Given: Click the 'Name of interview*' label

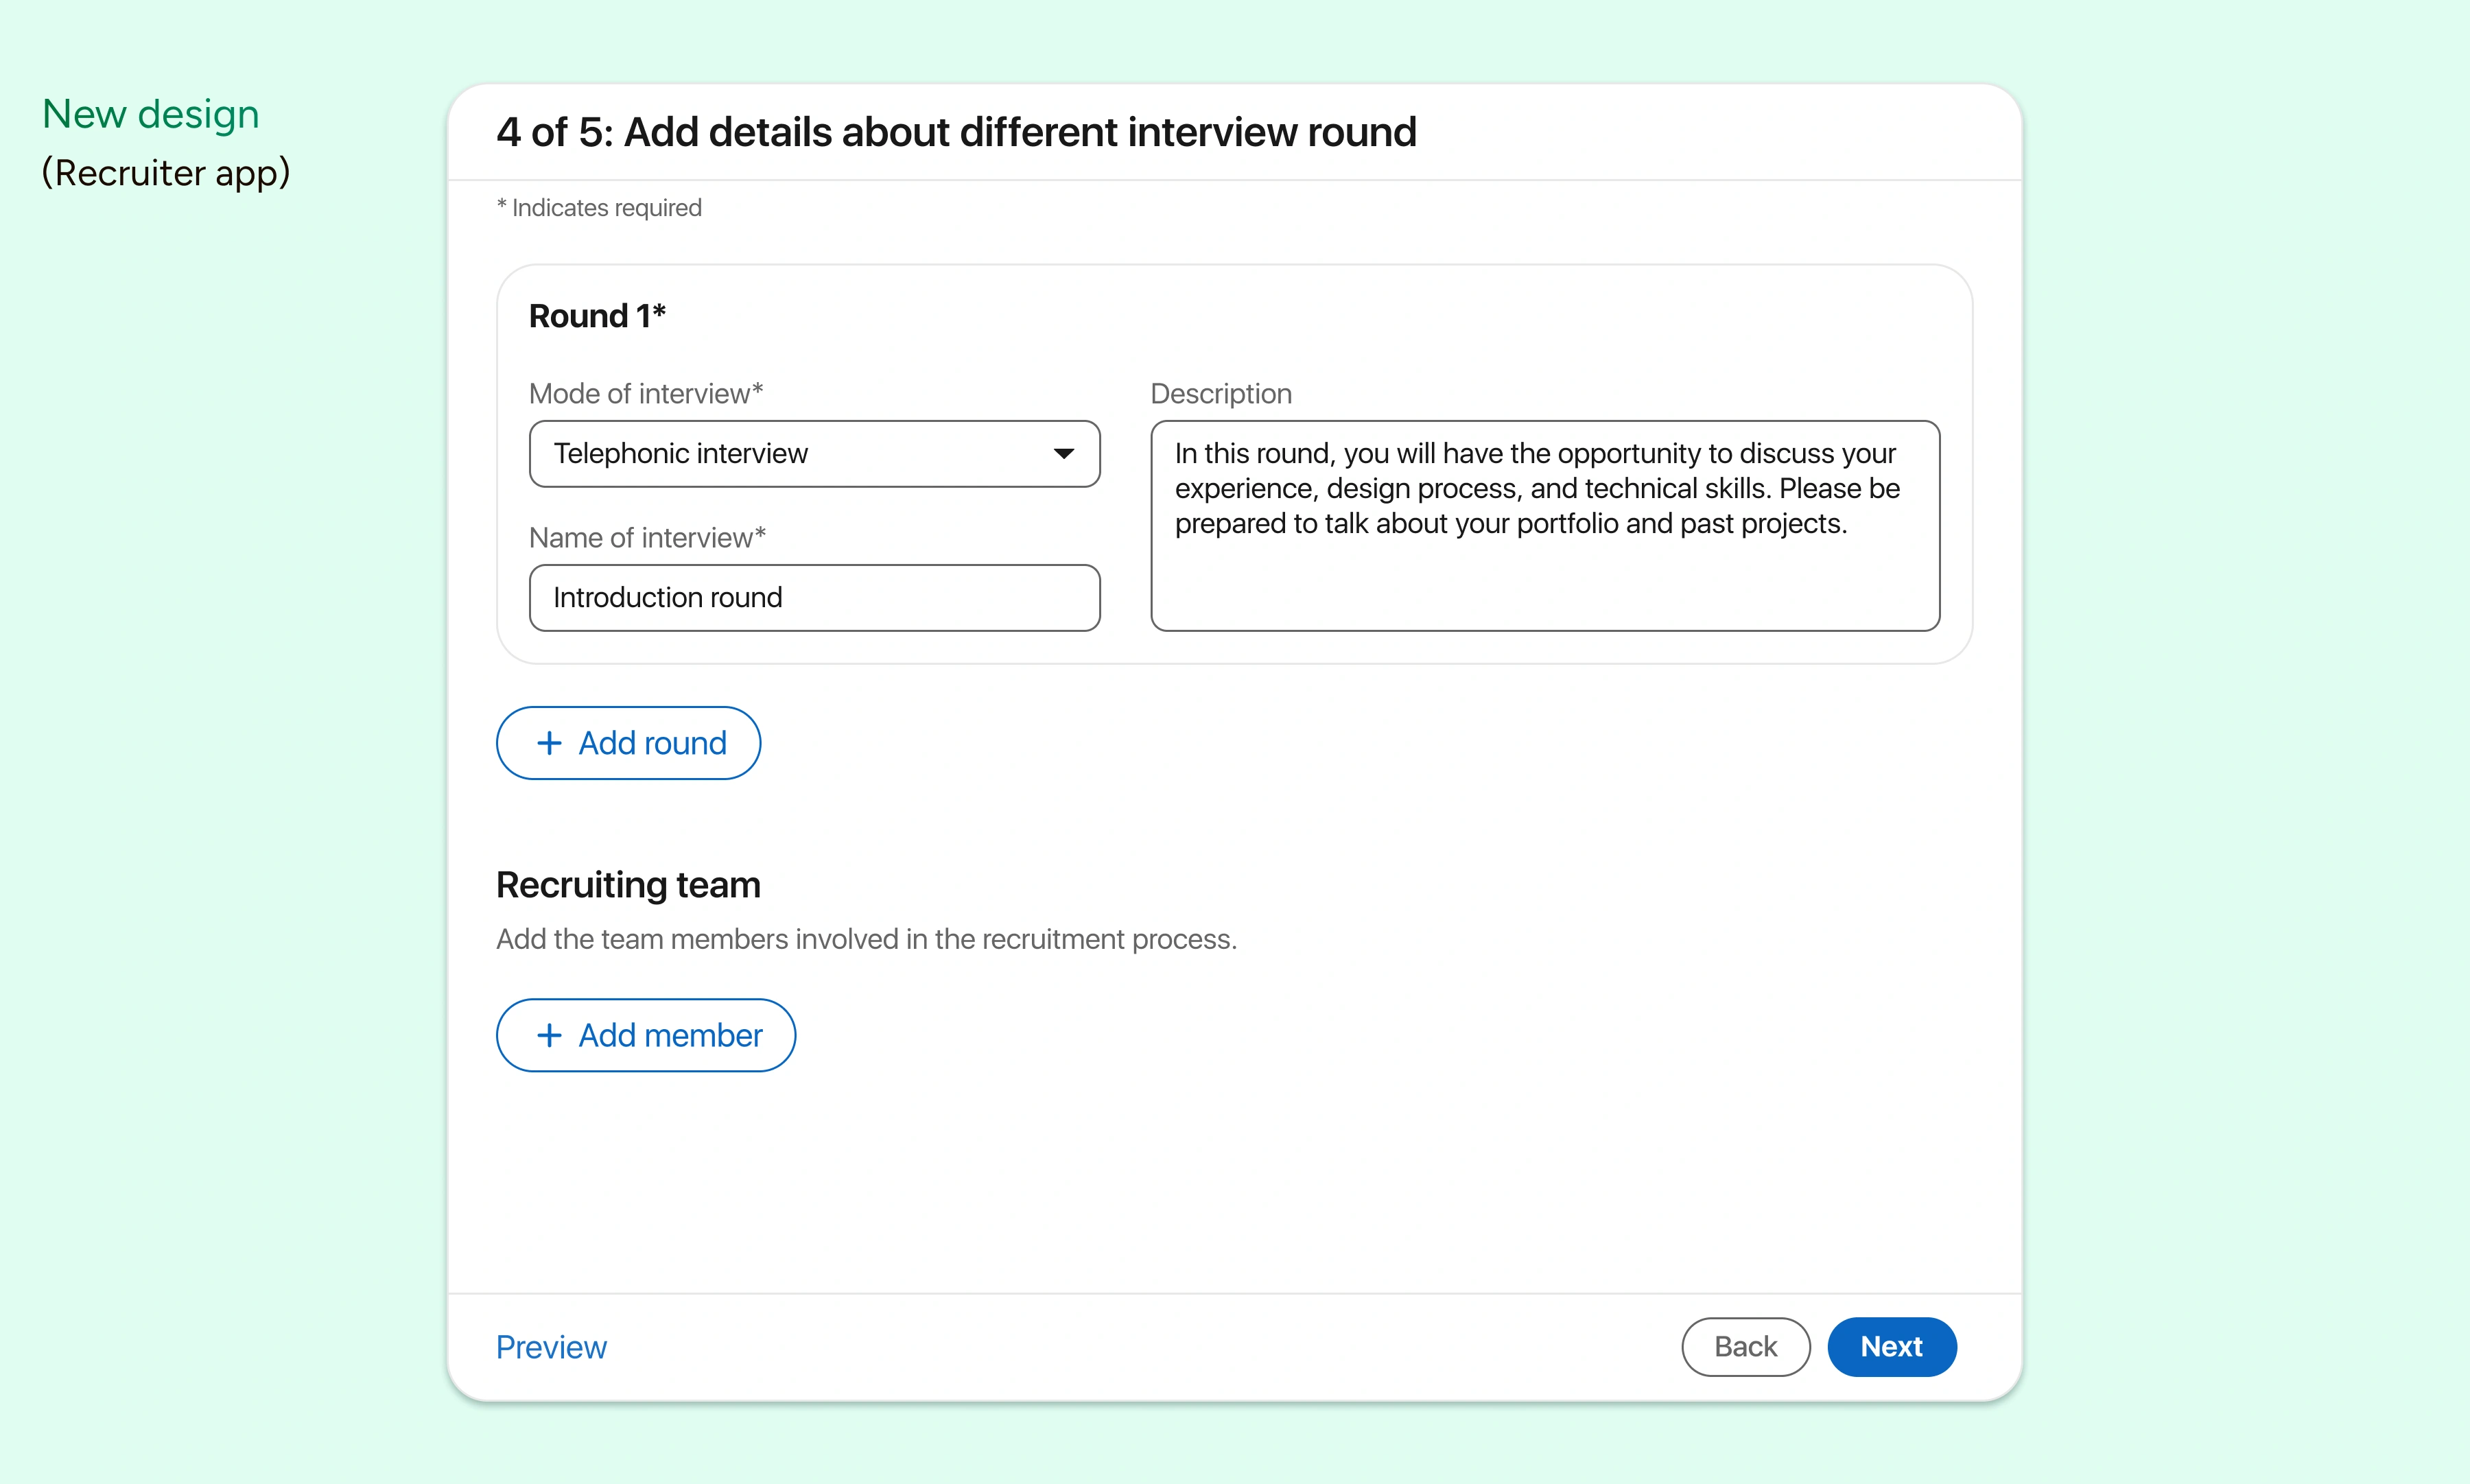Looking at the screenshot, I should [647, 537].
